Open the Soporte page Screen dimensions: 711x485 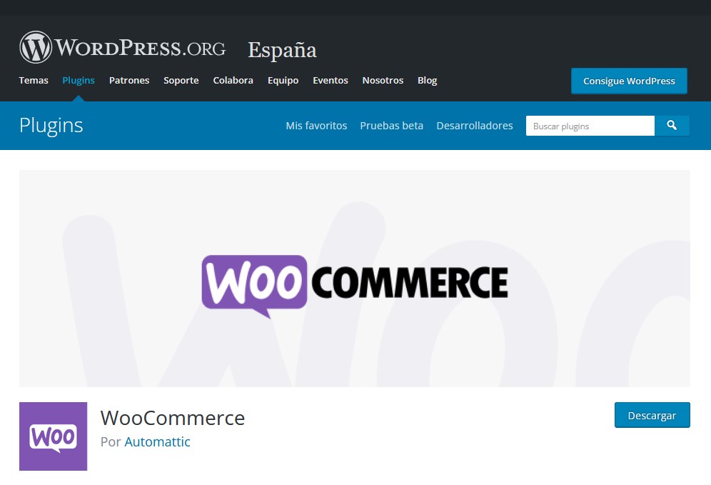coord(181,80)
